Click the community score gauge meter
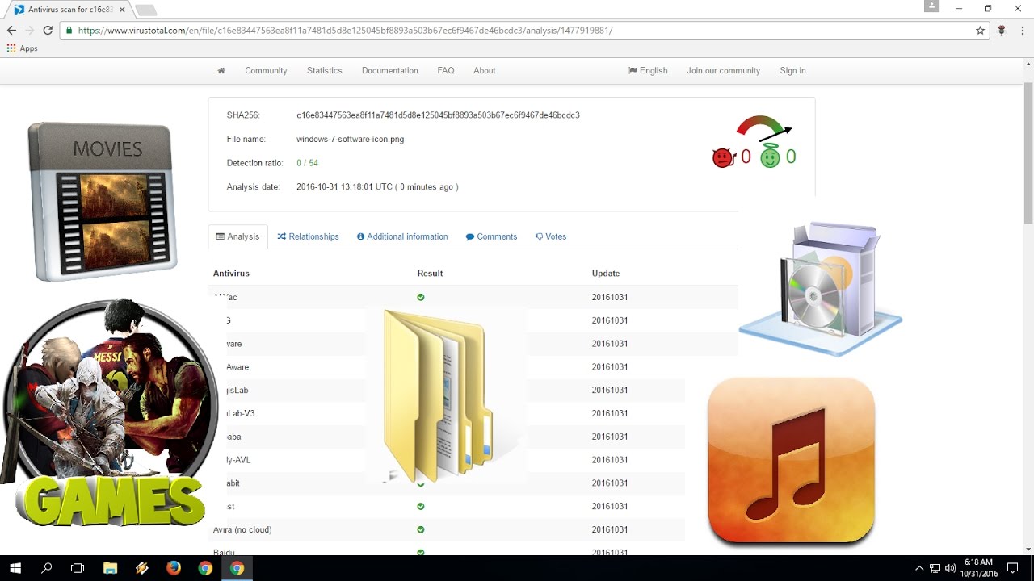1034x581 pixels. coord(763,129)
